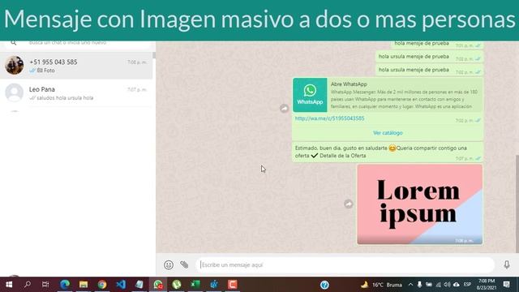
Task: Click the paperclip attach icon
Action: coord(184,264)
